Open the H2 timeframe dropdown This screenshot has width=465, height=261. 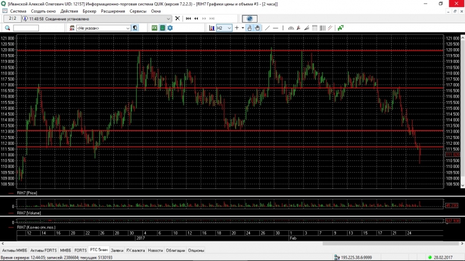pos(229,28)
